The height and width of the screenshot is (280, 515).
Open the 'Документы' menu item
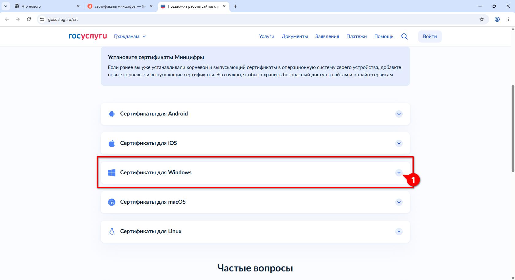point(295,36)
